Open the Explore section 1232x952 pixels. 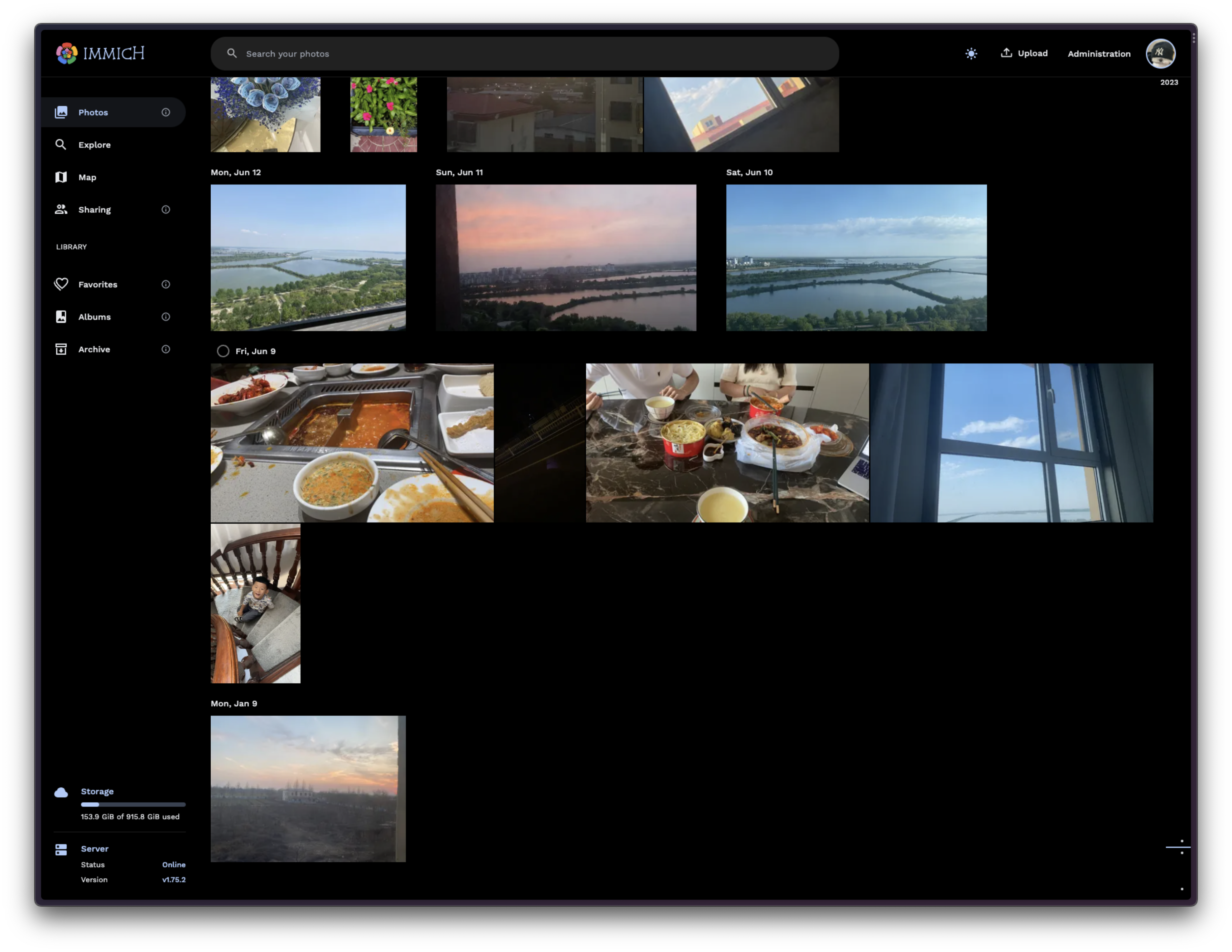[94, 145]
